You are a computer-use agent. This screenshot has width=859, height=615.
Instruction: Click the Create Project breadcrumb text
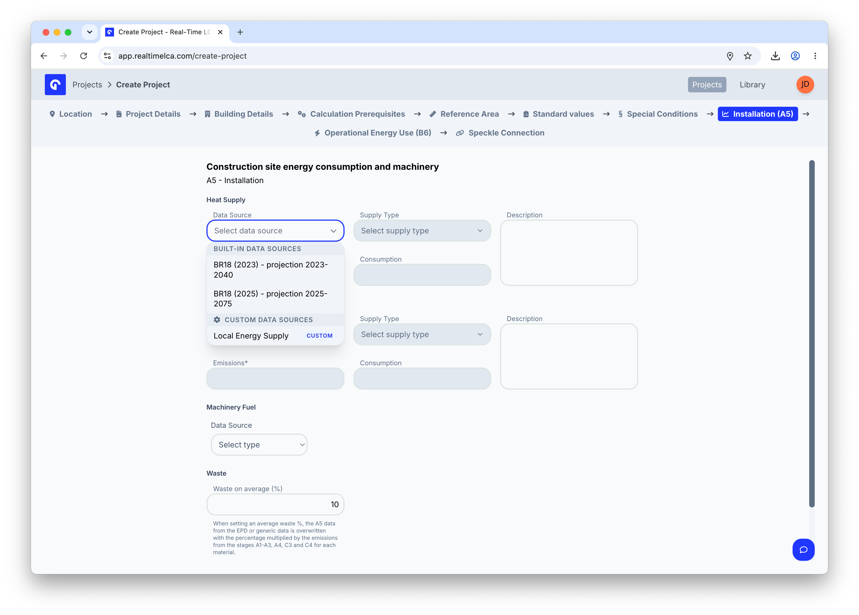click(143, 85)
